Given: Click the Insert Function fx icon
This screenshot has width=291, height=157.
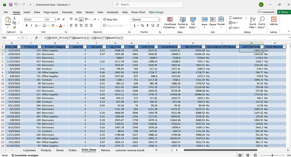Looking at the screenshot, I should point(37,38).
